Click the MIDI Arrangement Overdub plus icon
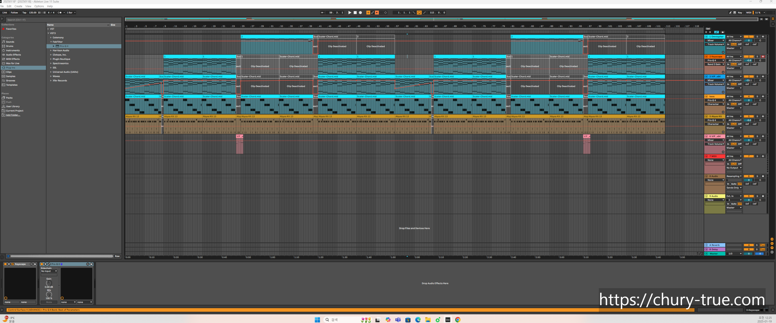The image size is (776, 323). (368, 13)
